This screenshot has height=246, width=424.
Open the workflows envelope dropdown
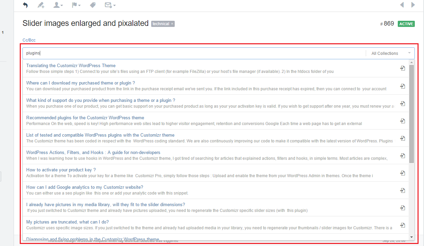[110, 5]
